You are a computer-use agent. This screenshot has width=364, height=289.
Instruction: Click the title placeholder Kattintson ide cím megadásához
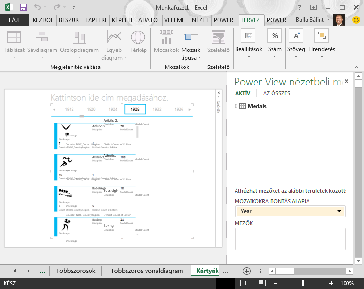click(109, 98)
